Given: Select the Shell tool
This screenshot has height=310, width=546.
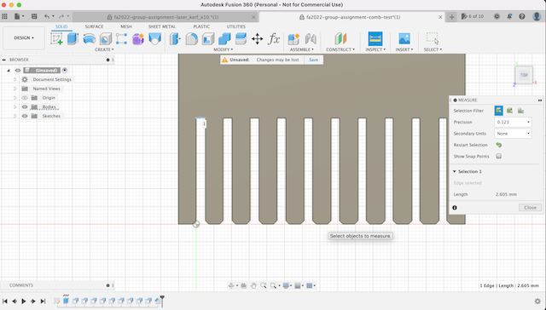Looking at the screenshot, I should click(x=208, y=39).
